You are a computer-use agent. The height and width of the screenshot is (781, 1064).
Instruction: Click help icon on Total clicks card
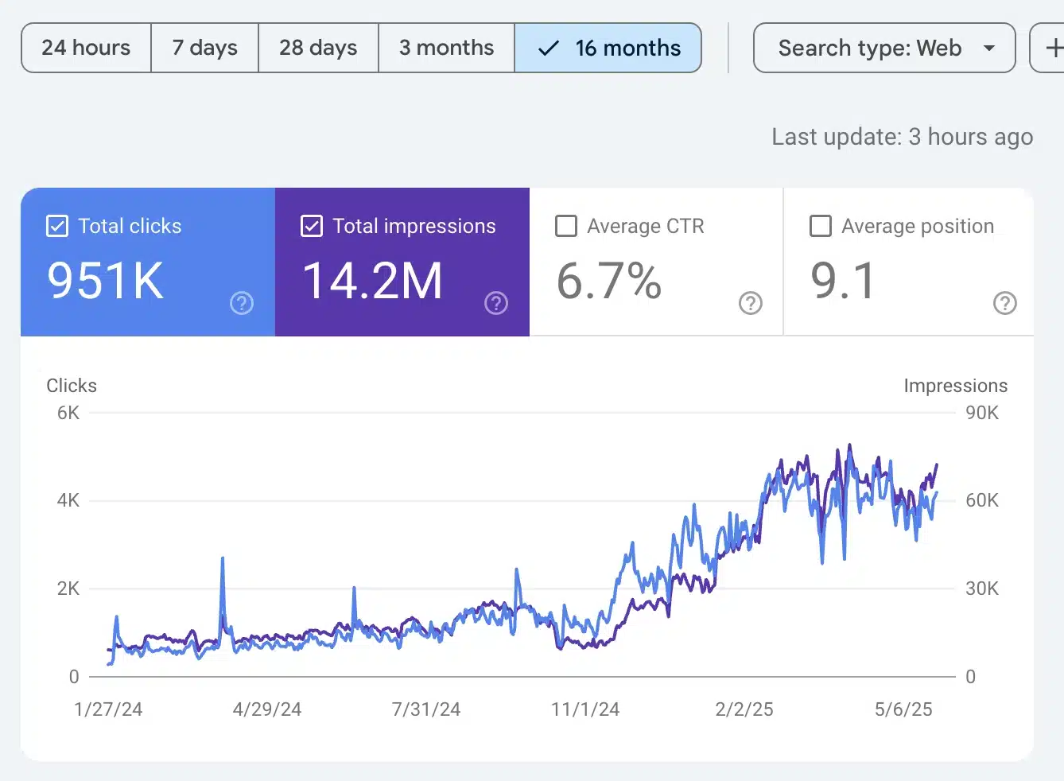pyautogui.click(x=242, y=303)
